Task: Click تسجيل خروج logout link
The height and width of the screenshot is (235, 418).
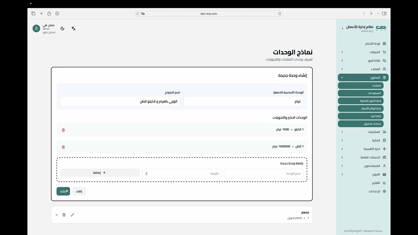Action: click(49, 32)
